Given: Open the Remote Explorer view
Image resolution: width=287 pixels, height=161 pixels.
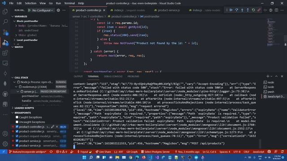Looking at the screenshot, I should [5, 63].
